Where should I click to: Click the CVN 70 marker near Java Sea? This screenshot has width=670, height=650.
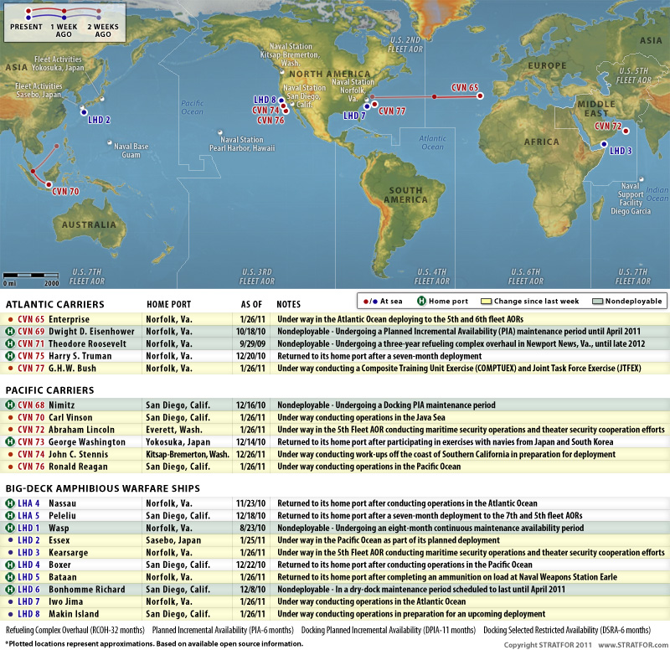click(49, 184)
